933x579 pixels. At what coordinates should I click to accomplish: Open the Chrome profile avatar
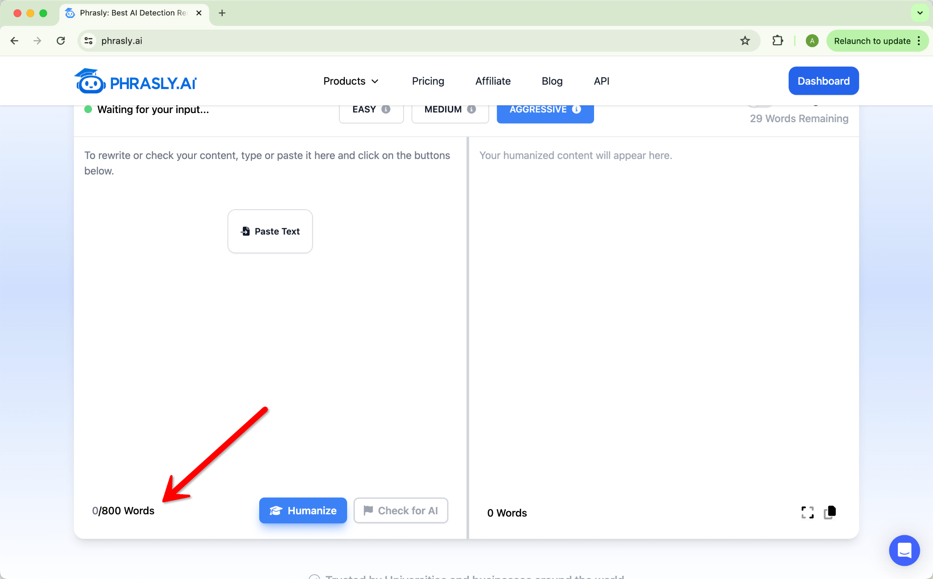coord(812,41)
